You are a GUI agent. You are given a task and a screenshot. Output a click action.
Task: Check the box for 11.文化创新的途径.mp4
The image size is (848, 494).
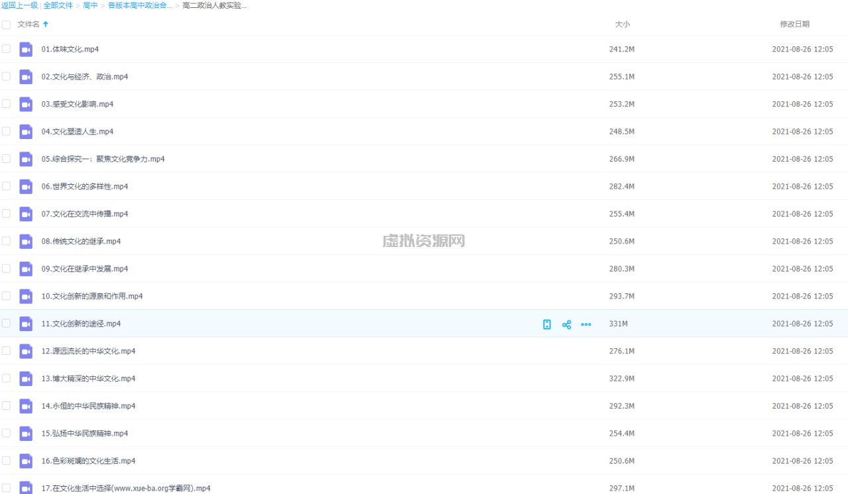[6, 323]
